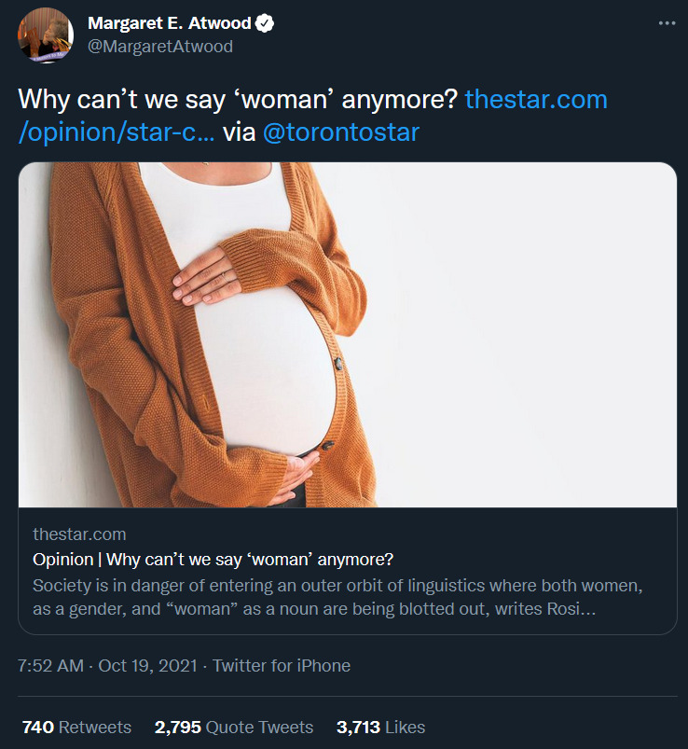688x749 pixels.
Task: Click Margaret Atwood's profile avatar
Action: click(x=46, y=35)
